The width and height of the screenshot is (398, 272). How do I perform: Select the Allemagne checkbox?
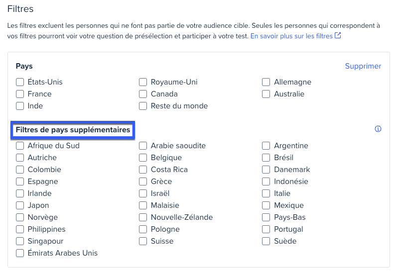tap(266, 82)
